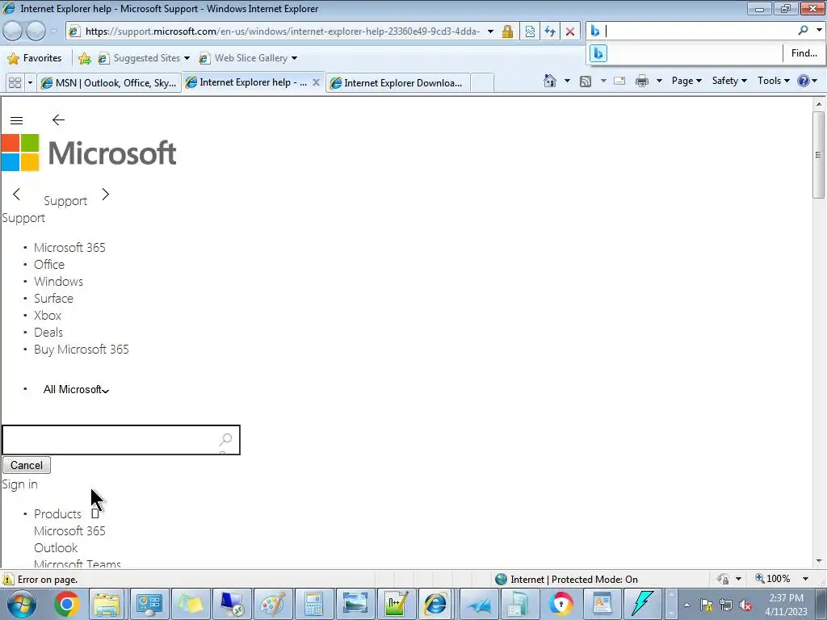This screenshot has height=620, width=827.
Task: Switch to the MSN Outlook Office tab
Action: [109, 83]
